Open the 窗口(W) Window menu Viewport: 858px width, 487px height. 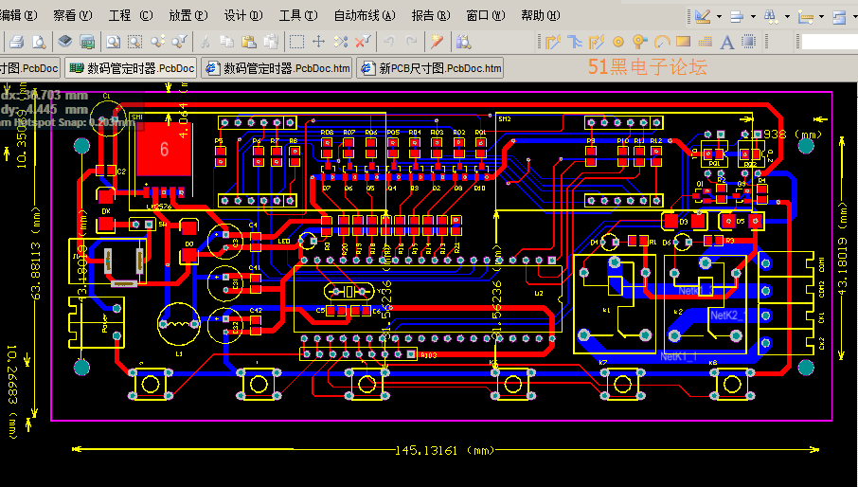click(x=486, y=15)
